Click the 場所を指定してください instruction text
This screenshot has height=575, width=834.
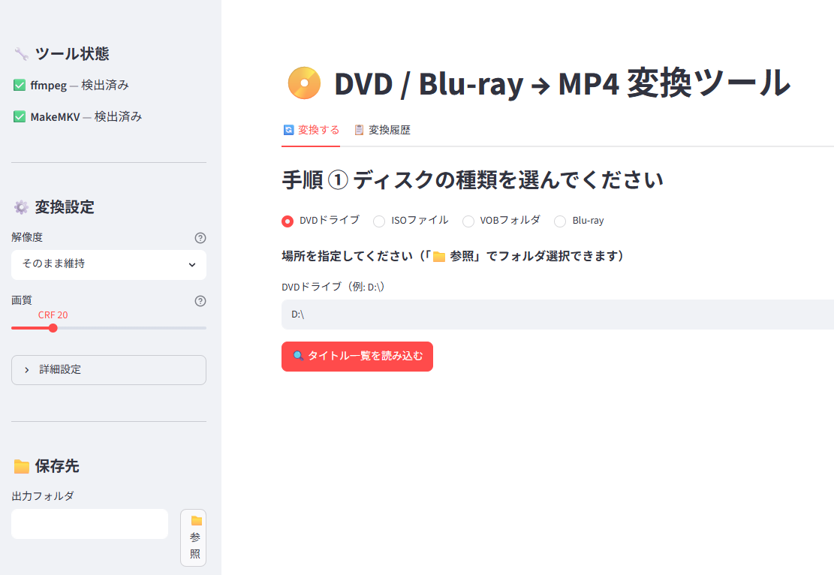(x=453, y=257)
